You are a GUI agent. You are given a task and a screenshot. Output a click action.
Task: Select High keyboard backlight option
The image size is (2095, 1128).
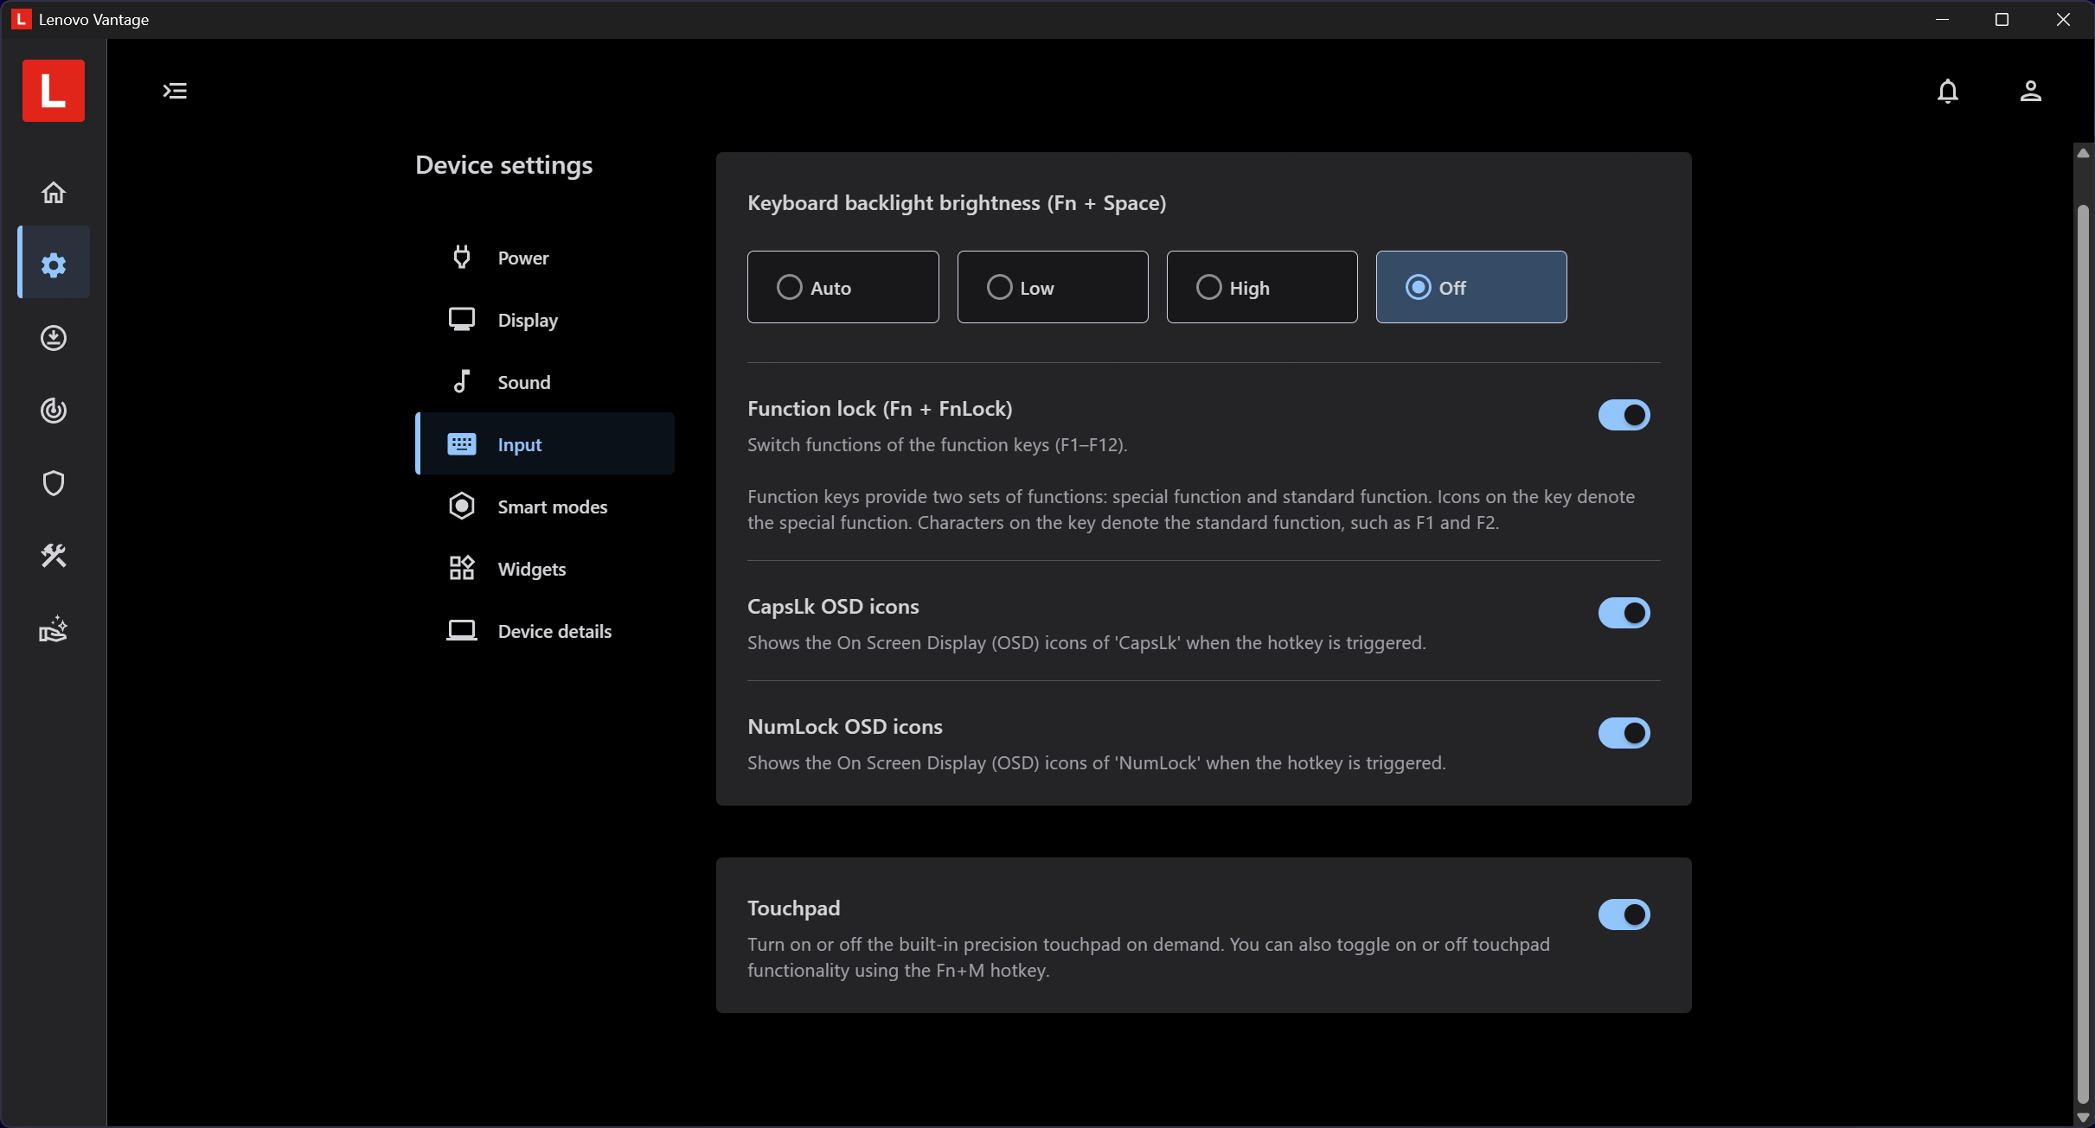coord(1261,287)
